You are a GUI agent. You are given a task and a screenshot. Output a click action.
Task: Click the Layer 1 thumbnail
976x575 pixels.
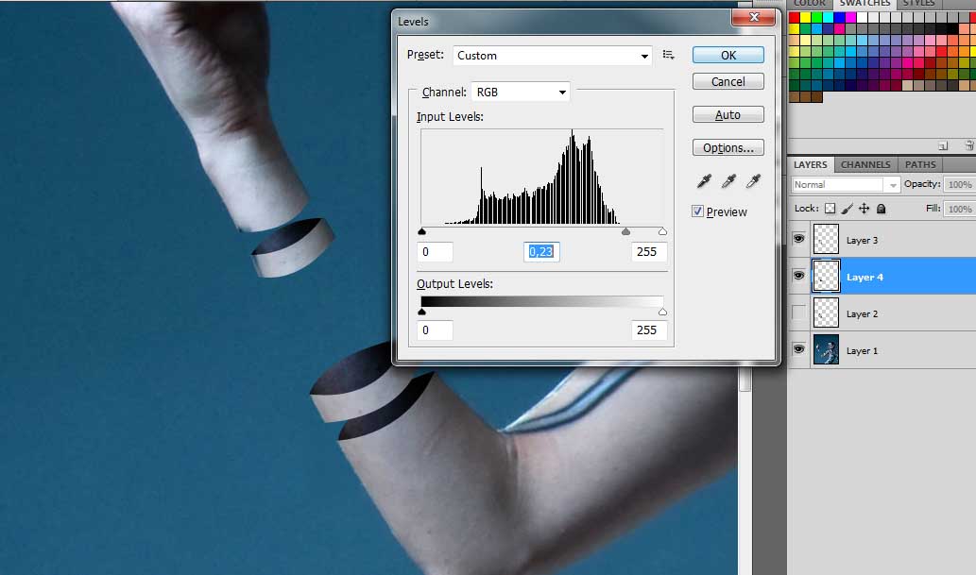826,349
